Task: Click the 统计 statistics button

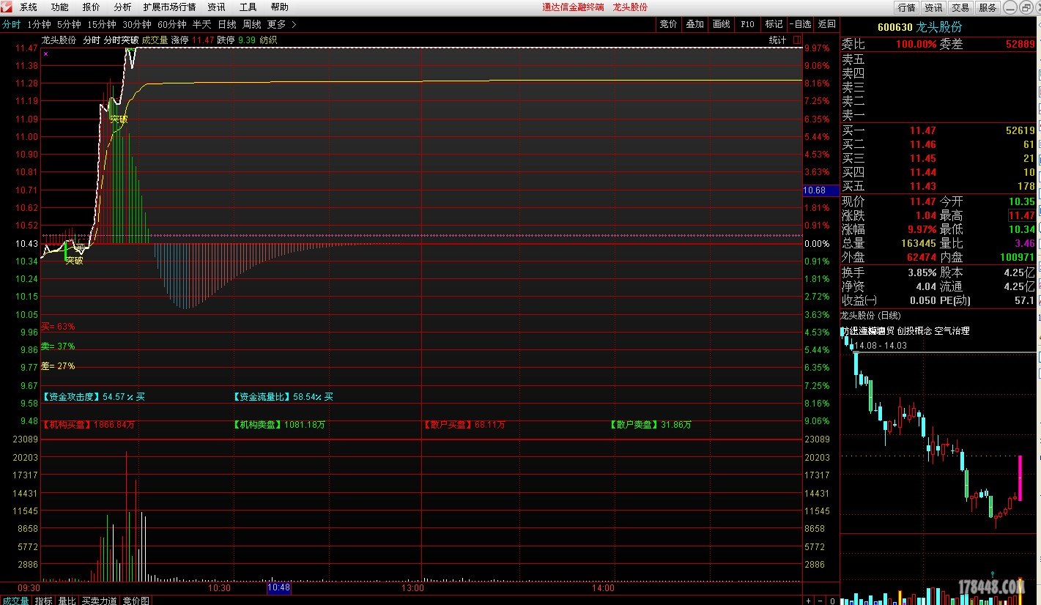Action: click(x=777, y=40)
